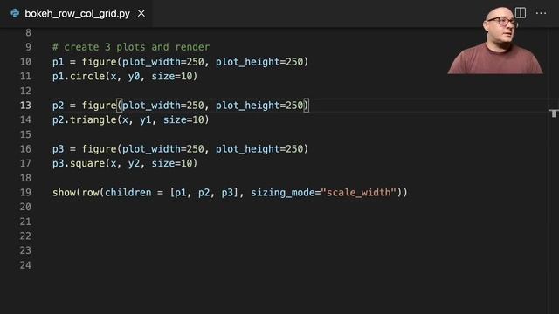Image resolution: width=559 pixels, height=314 pixels.
Task: Click 'p2.triangle' on line 14
Action: (85, 120)
